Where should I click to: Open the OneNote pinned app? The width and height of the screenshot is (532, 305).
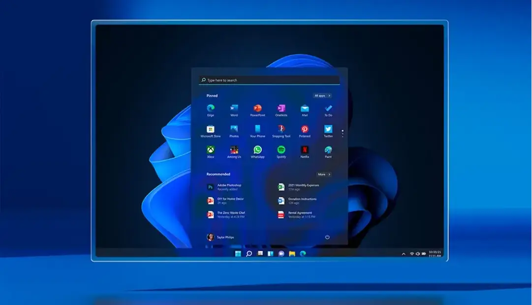click(x=281, y=109)
